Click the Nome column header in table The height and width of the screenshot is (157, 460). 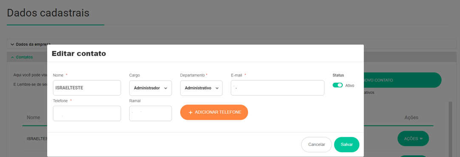click(x=34, y=118)
